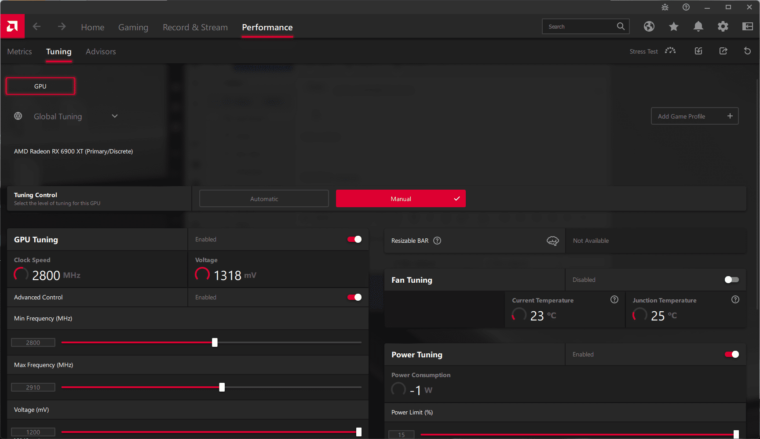
Task: Open the web browser globe icon
Action: point(649,26)
